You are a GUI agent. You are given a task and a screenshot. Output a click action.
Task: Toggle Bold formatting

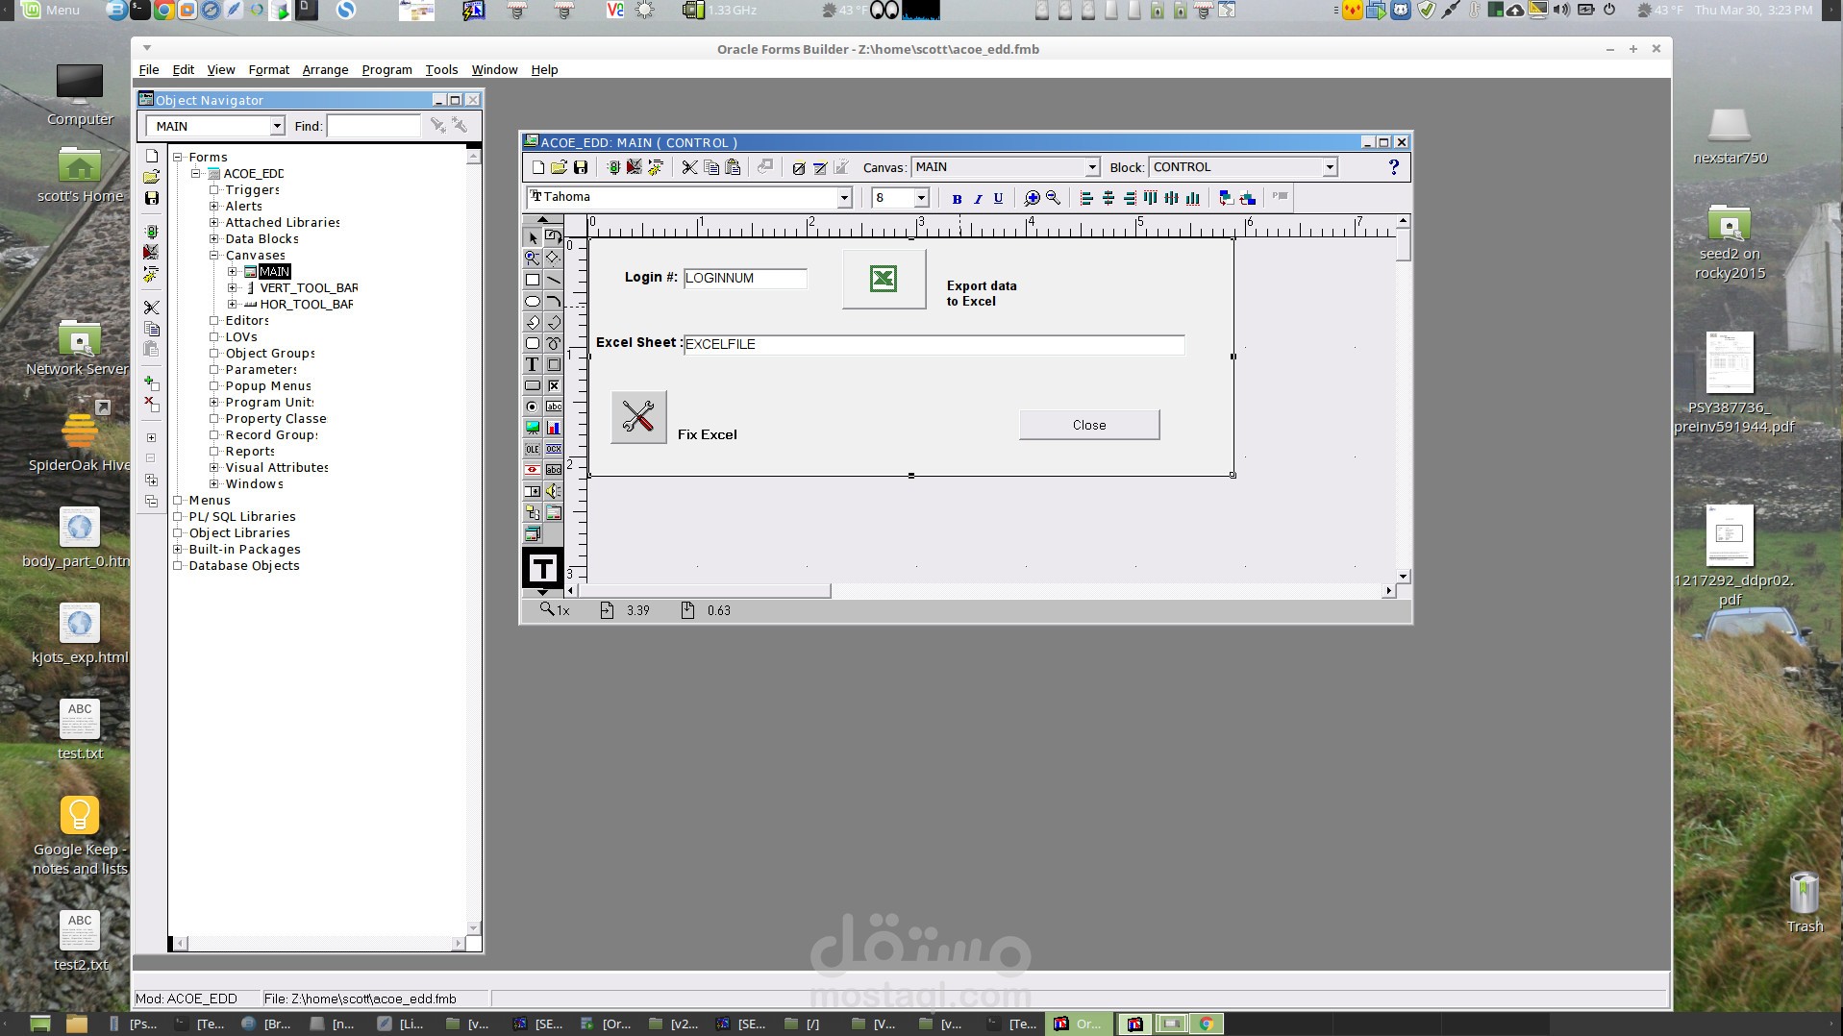coord(957,198)
